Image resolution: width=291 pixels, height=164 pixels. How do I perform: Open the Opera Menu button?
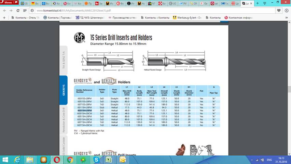(x=9, y=2)
